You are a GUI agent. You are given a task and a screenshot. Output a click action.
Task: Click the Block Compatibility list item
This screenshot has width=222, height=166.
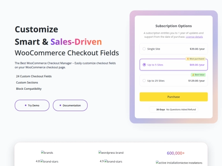click(x=29, y=89)
